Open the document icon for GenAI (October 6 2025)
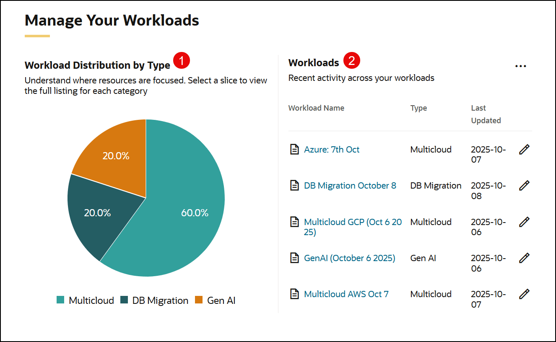Image resolution: width=556 pixels, height=342 pixels. [294, 258]
